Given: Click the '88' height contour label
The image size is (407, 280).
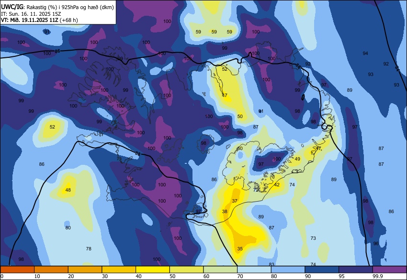Looking at the screenshot, I should tap(138, 154).
